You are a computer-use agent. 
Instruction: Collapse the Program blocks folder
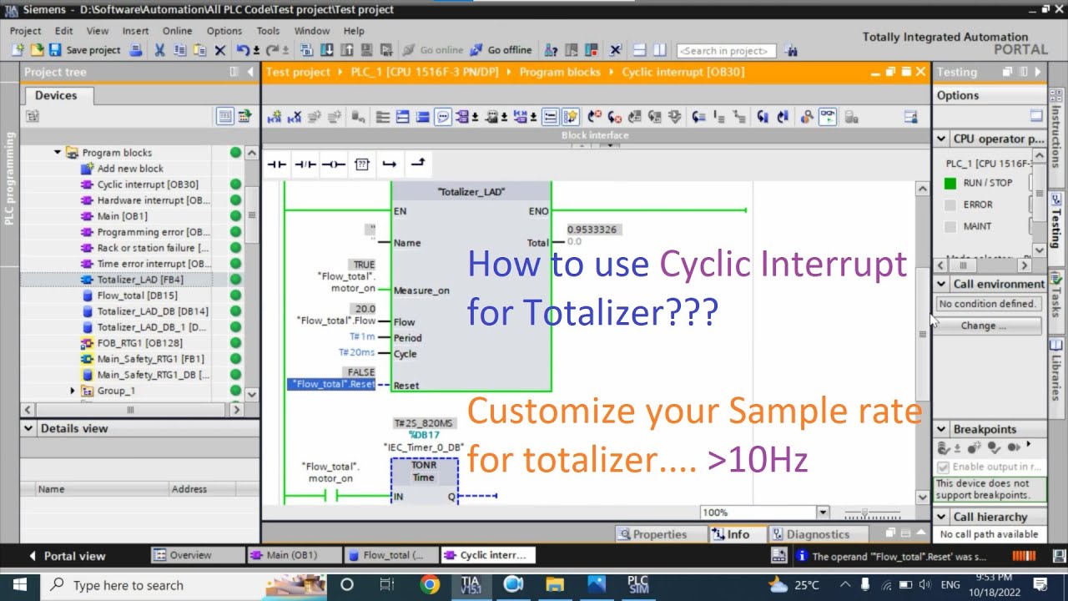point(58,153)
